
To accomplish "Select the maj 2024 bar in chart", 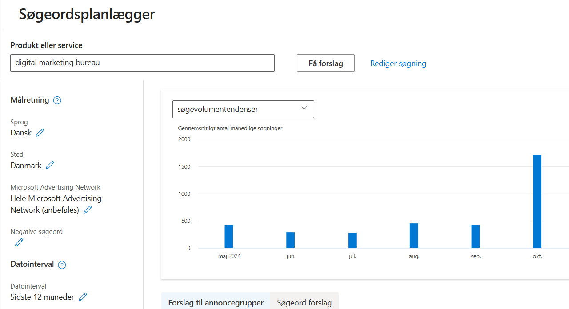I will 229,237.
